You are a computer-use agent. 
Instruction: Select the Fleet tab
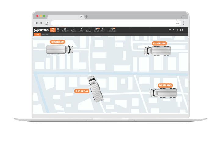(x=37, y=34)
